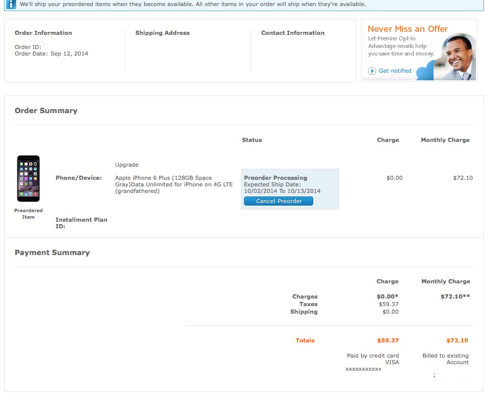The width and height of the screenshot is (485, 398).
Task: Click the $72.10** monthly charges value
Action: 455,296
